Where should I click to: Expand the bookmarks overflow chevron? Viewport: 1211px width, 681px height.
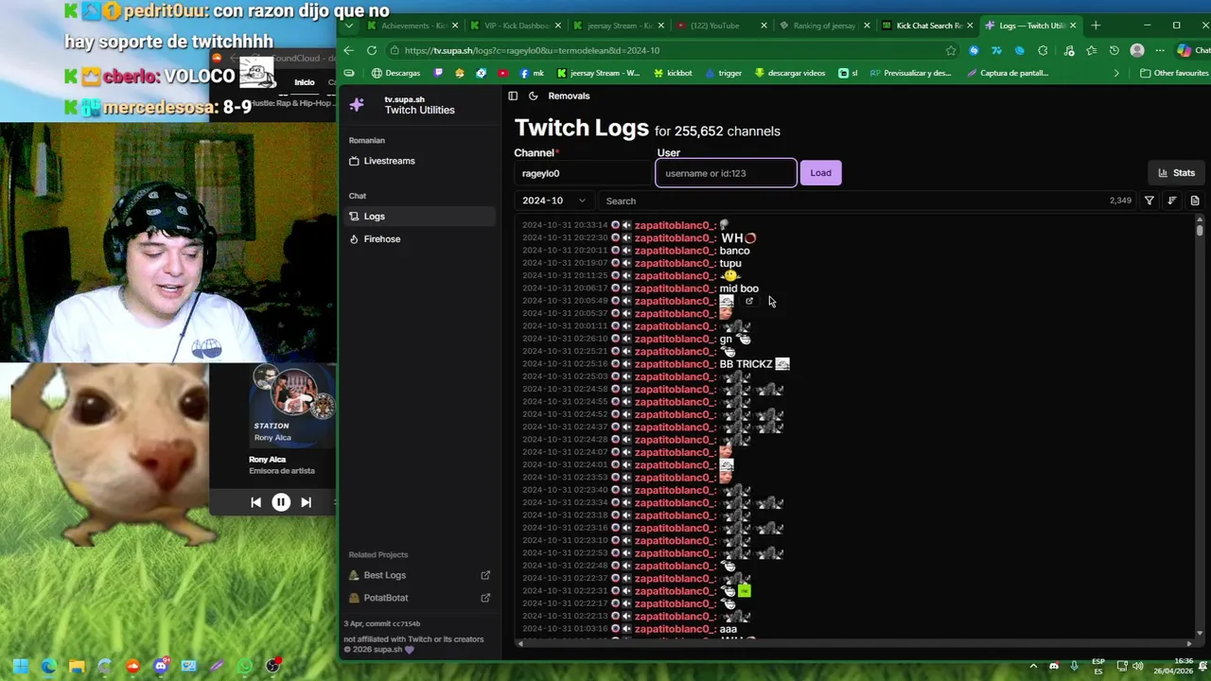click(1116, 73)
